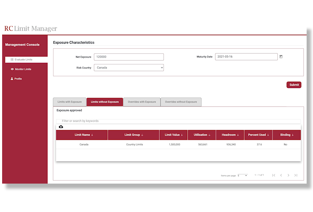Sort the table by Percent Used
Viewport: 313px width, 212px height.
click(x=258, y=135)
